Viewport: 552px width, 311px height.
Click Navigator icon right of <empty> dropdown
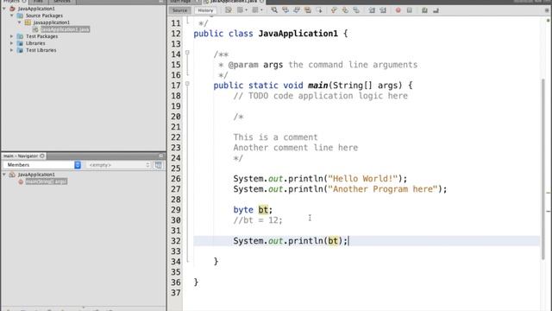tap(159, 165)
